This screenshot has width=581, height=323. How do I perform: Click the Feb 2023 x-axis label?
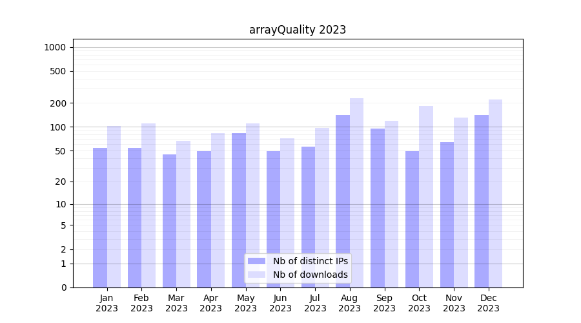pos(141,303)
